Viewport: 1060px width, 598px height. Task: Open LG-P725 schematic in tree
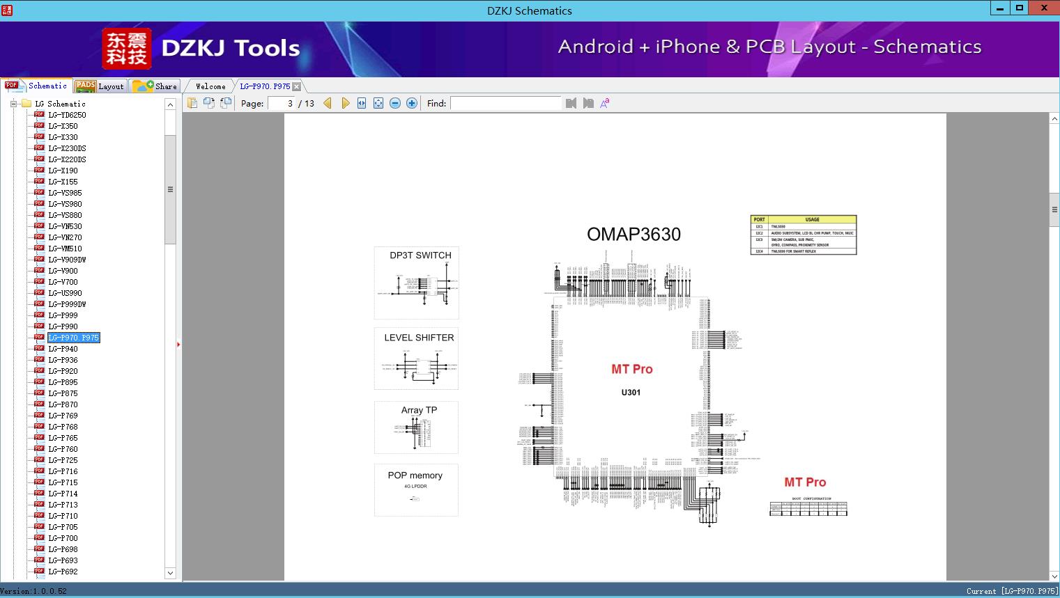pyautogui.click(x=63, y=460)
